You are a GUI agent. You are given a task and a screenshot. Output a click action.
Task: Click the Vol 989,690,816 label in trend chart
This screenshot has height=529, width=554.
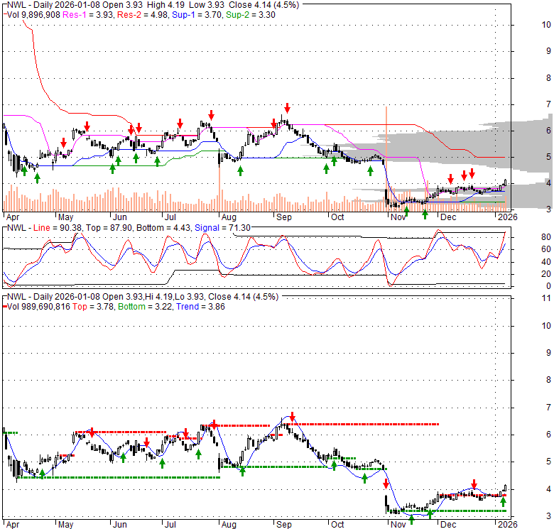38,307
